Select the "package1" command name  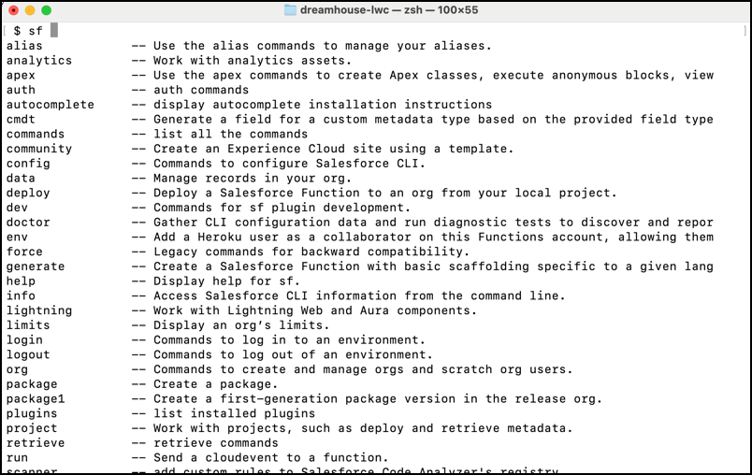click(35, 398)
